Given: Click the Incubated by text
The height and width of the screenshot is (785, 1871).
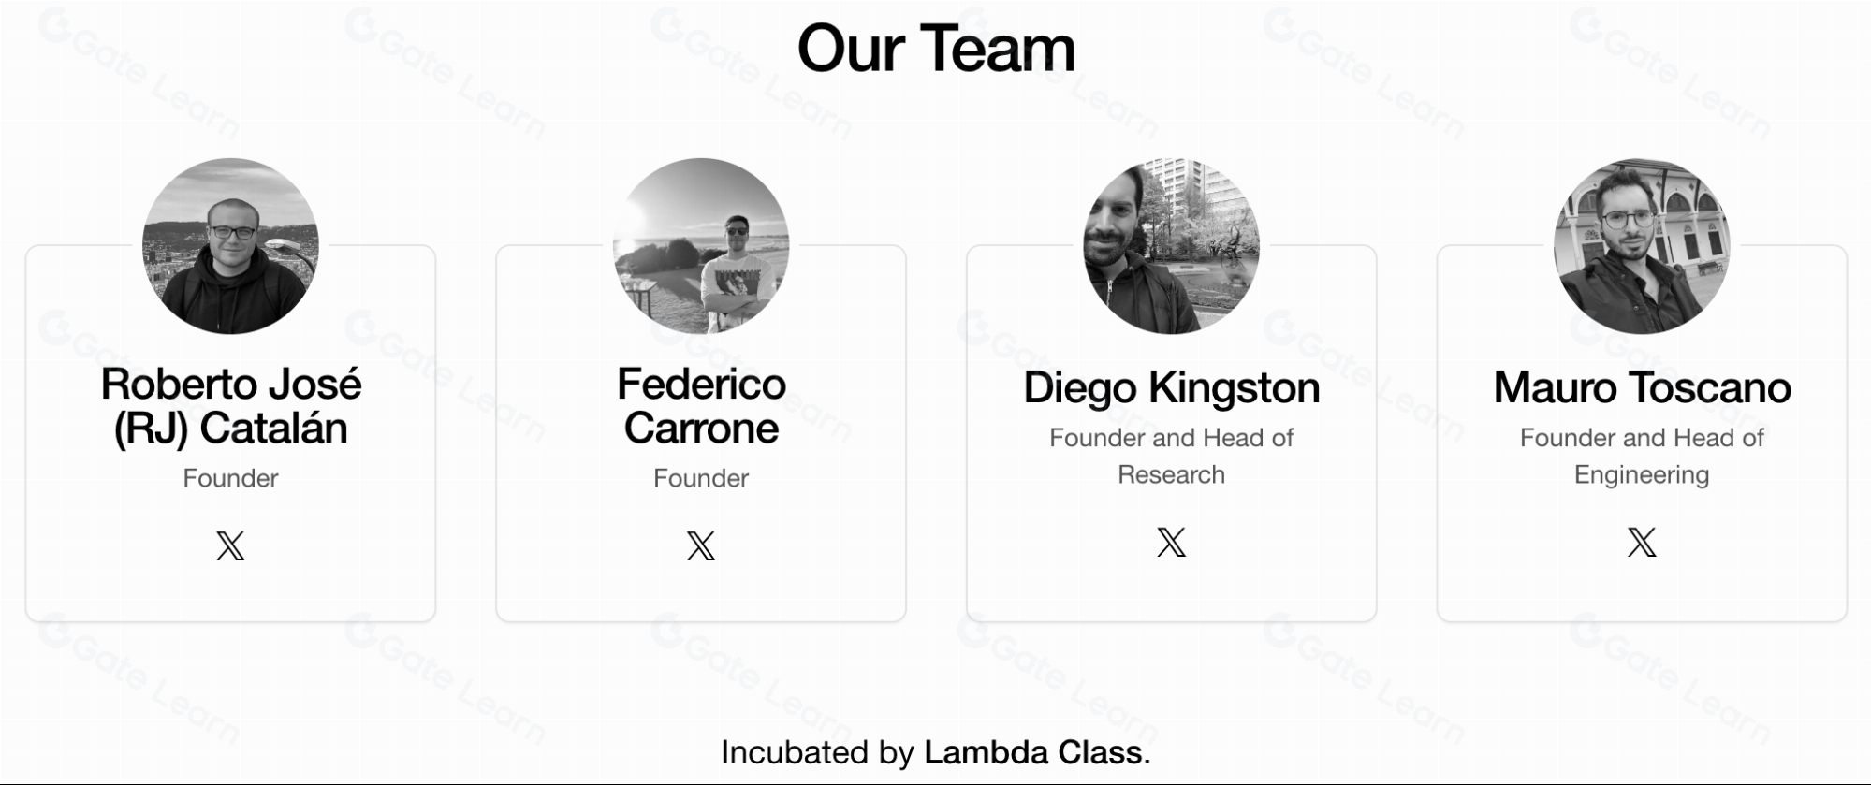Looking at the screenshot, I should click(x=819, y=752).
